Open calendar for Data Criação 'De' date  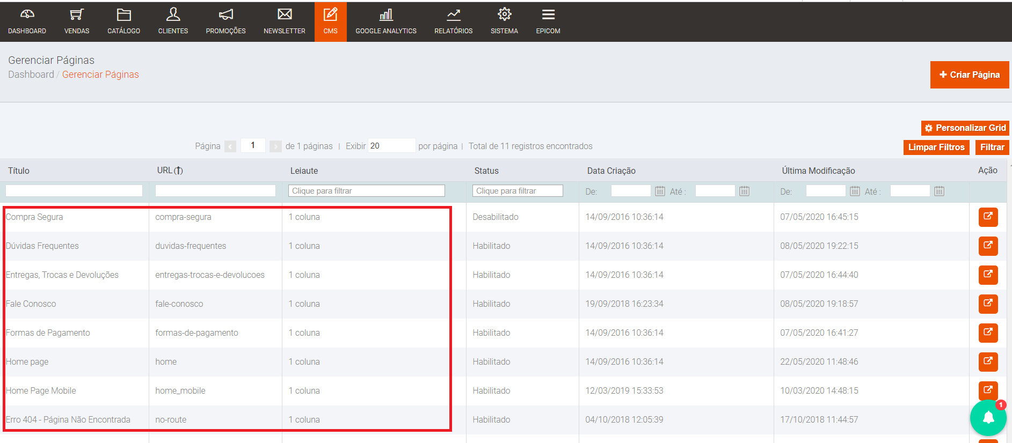pyautogui.click(x=660, y=191)
